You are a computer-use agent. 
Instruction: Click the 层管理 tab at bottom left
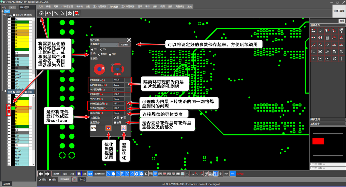(7, 184)
